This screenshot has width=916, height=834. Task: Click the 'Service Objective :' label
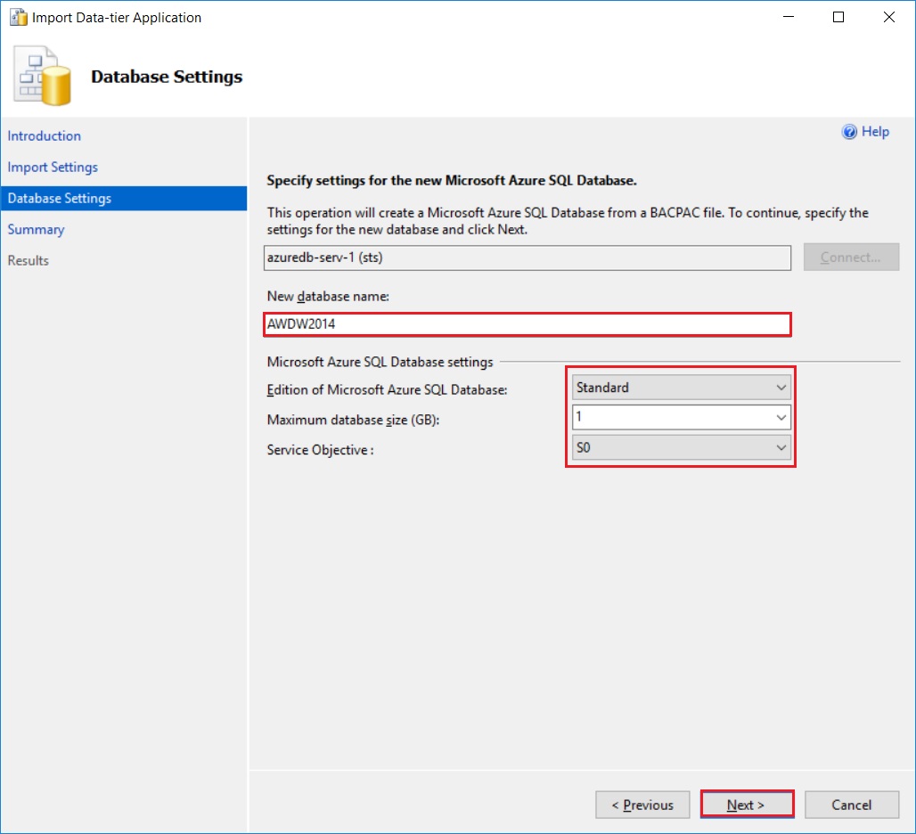coord(320,450)
